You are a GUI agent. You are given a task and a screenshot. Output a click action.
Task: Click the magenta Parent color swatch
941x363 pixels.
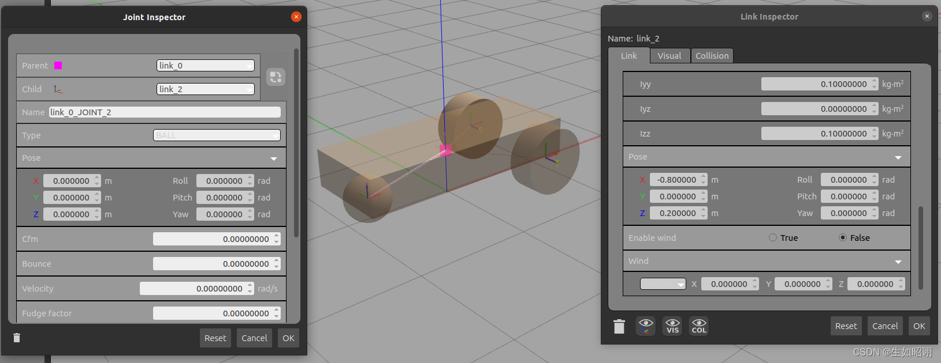point(58,66)
